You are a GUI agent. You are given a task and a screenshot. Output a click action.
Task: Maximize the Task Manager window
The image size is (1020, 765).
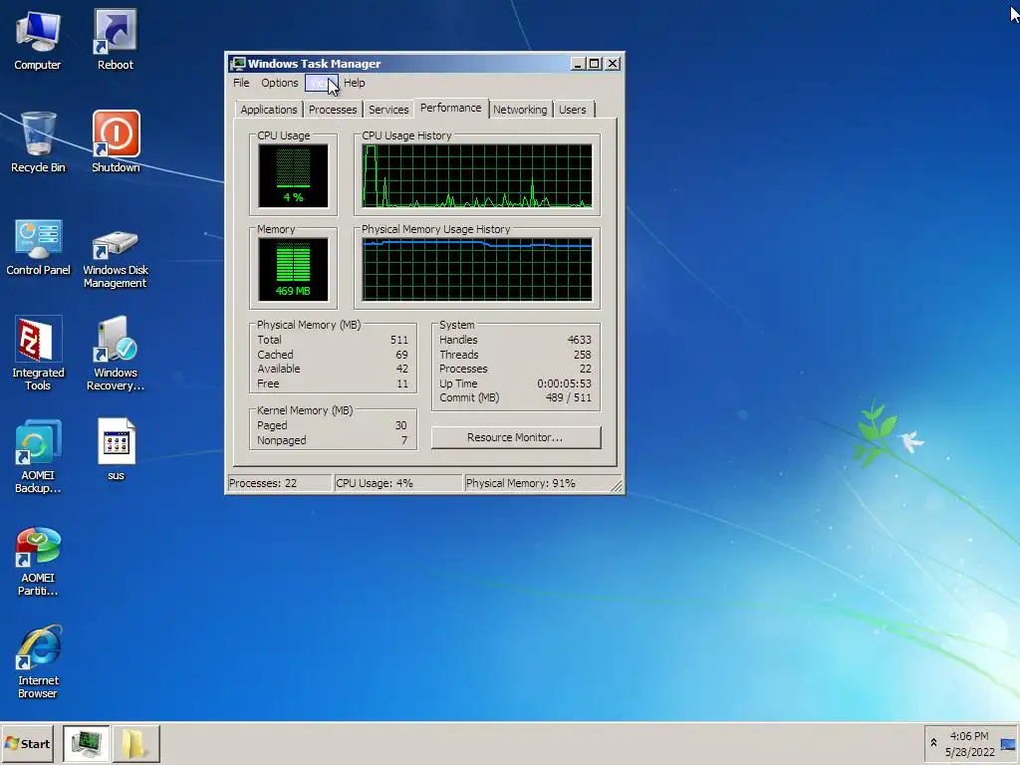coord(594,64)
